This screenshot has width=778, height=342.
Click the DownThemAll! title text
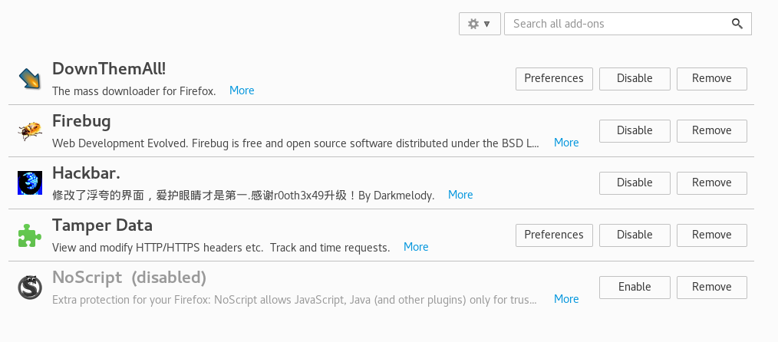coord(109,69)
